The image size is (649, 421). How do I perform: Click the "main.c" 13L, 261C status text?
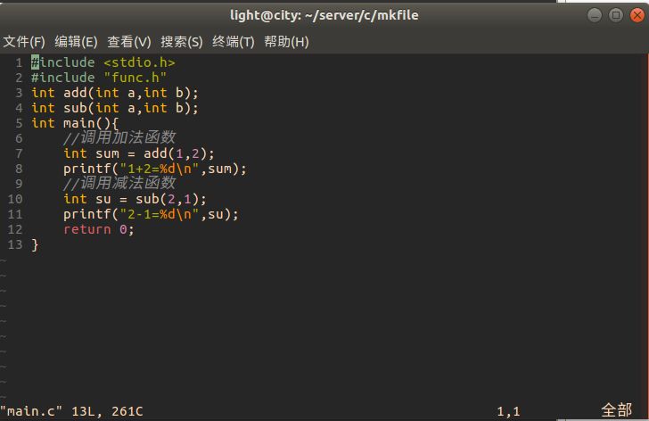coord(71,411)
